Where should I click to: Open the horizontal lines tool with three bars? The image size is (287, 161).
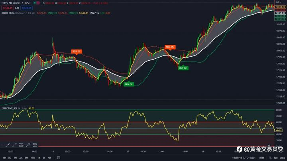[x=21, y=145]
